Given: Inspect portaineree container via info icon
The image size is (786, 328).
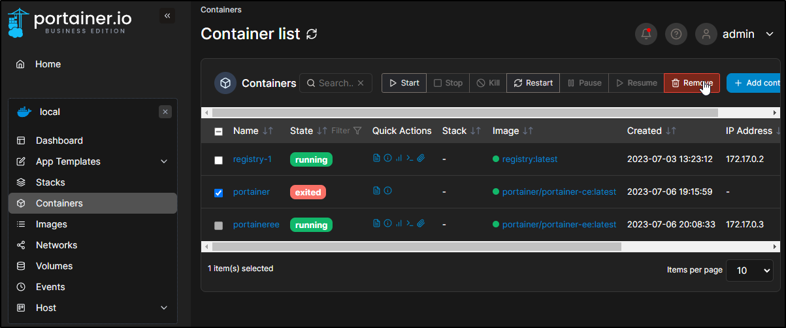Looking at the screenshot, I should pyautogui.click(x=387, y=223).
